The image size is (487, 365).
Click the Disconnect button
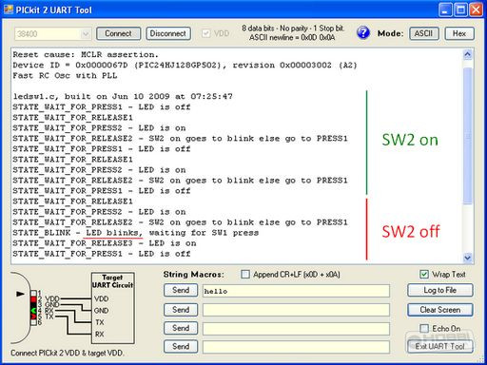[x=168, y=33]
